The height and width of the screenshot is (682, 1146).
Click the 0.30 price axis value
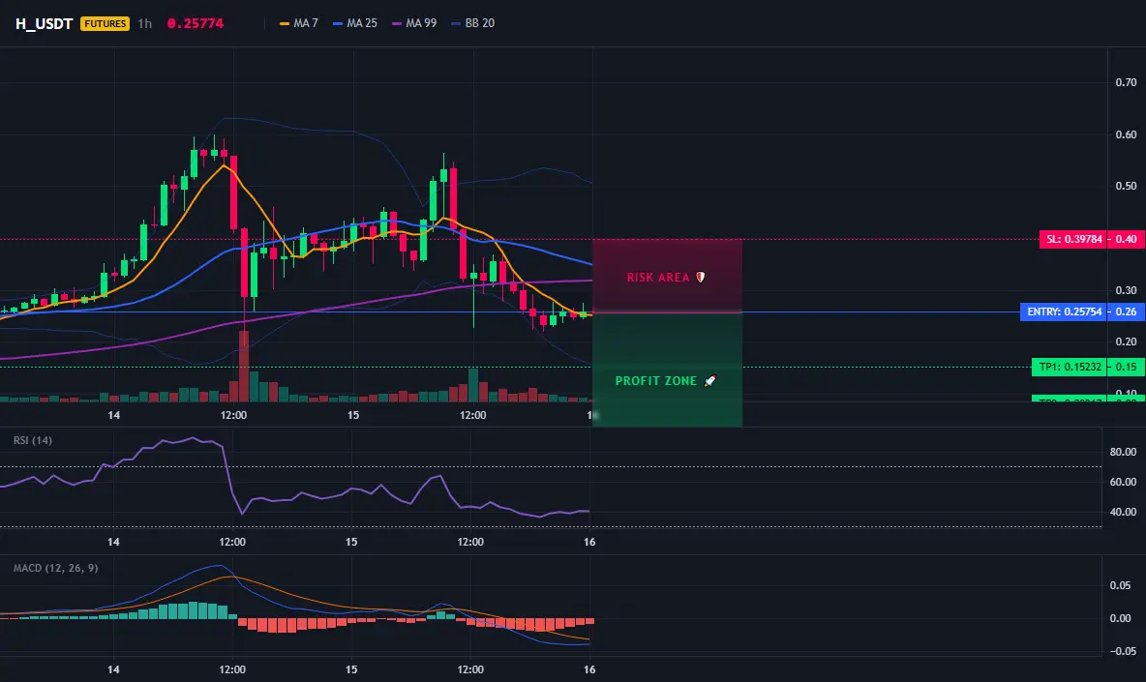pyautogui.click(x=1126, y=290)
